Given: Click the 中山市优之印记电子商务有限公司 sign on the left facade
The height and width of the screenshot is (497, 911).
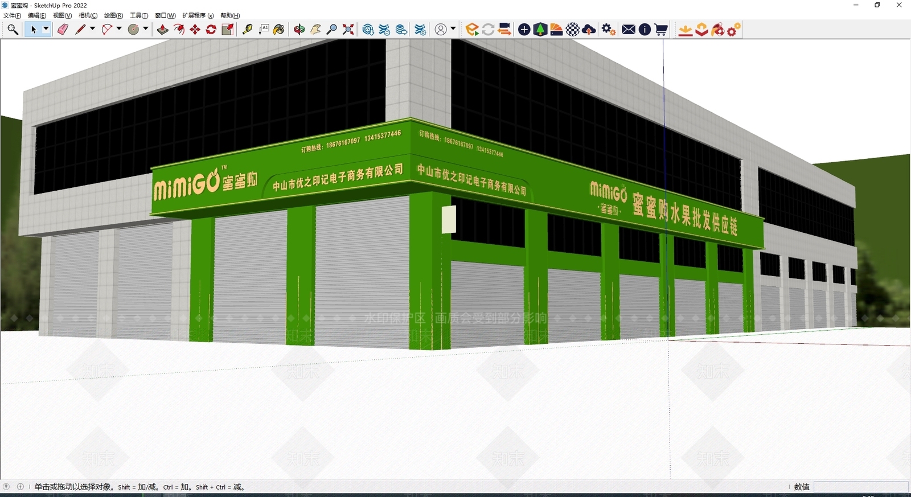Looking at the screenshot, I should click(x=337, y=178).
